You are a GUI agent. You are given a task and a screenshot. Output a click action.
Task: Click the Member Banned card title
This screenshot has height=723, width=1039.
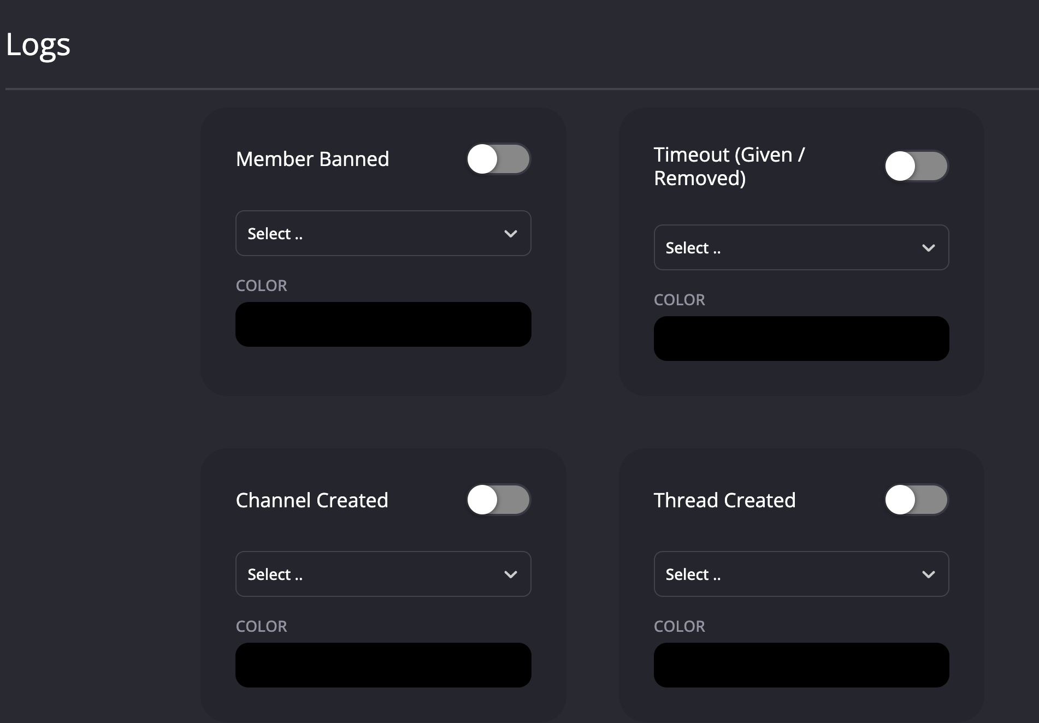[x=312, y=159]
